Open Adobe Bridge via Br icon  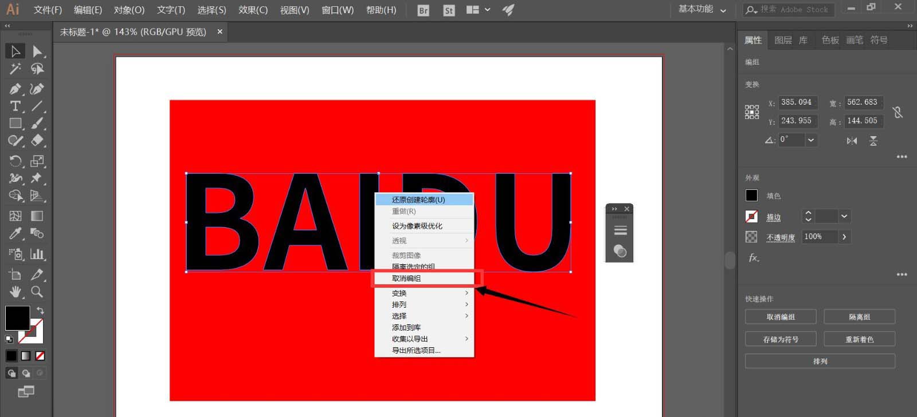pyautogui.click(x=424, y=10)
